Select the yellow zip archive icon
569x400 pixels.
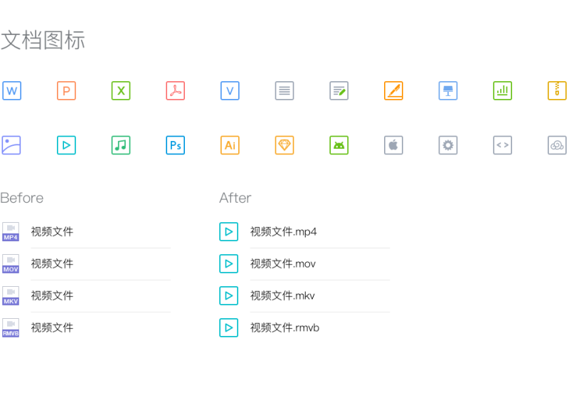tap(557, 90)
